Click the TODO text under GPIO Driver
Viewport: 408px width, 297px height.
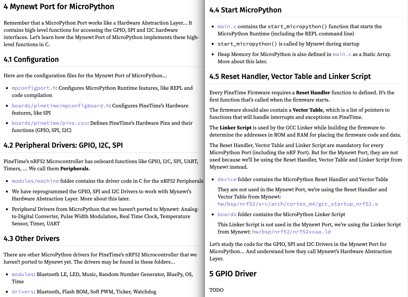coord(216,290)
